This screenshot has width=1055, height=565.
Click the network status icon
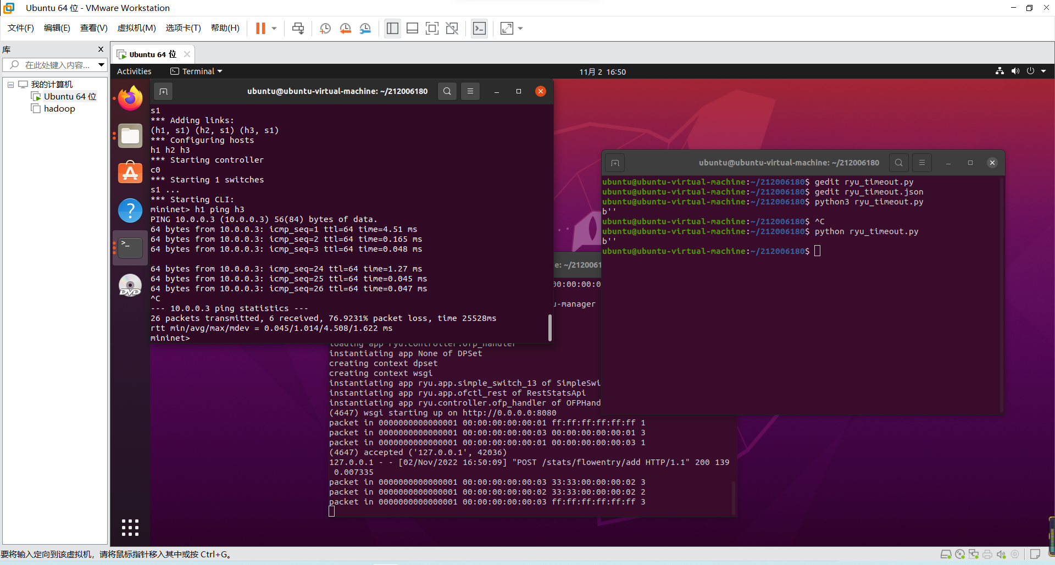(x=1000, y=71)
